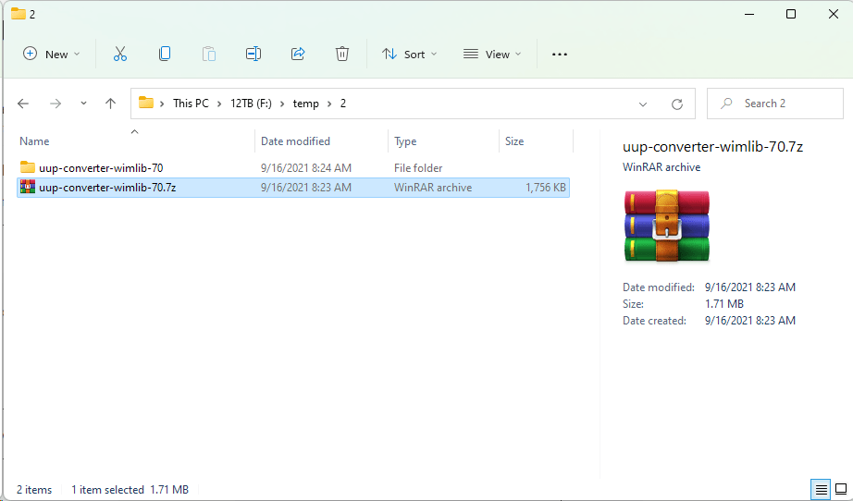Expand the View options dropdown

492,55
